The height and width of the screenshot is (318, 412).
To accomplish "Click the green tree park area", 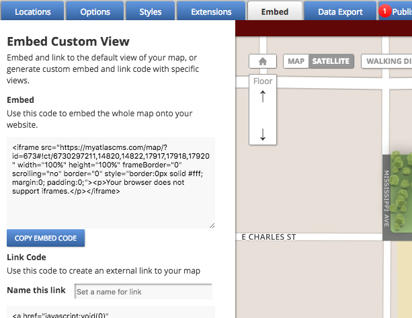I will click(x=401, y=192).
